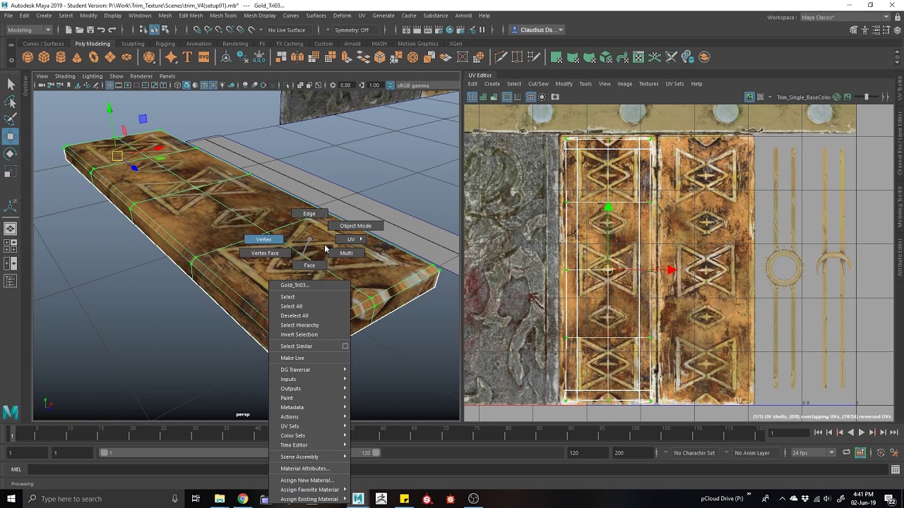Screen dimensions: 904x508
Task: Expand the UV Sets submenu in context menu
Action: [309, 426]
